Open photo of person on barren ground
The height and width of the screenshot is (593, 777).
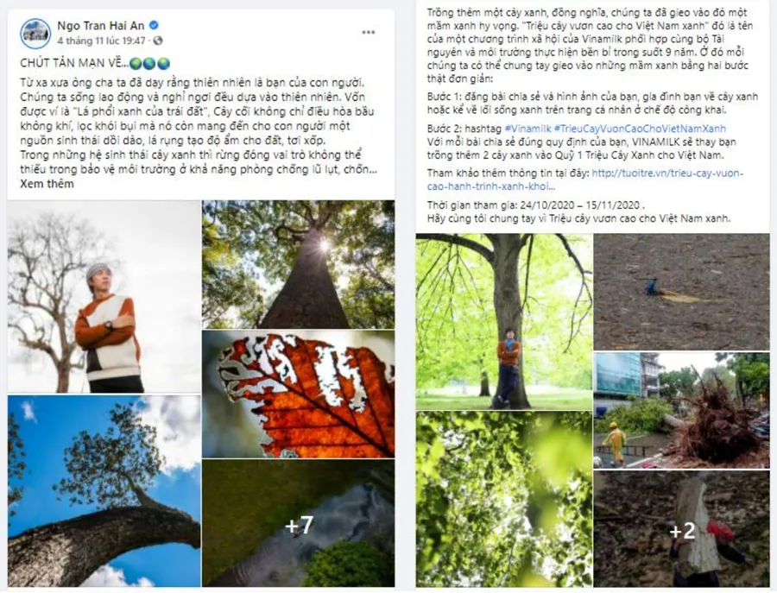pos(681,293)
